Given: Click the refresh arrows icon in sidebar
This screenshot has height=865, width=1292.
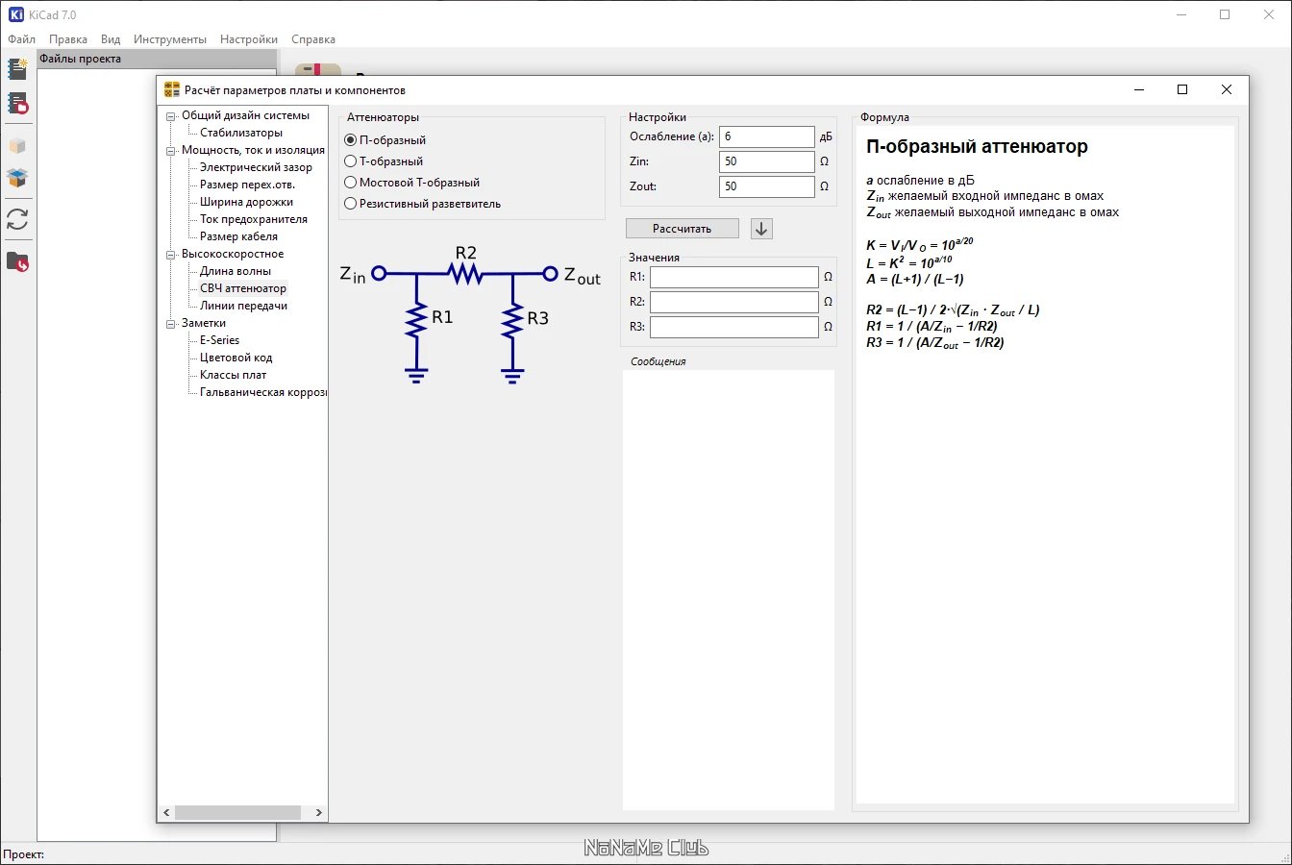Looking at the screenshot, I should (17, 219).
